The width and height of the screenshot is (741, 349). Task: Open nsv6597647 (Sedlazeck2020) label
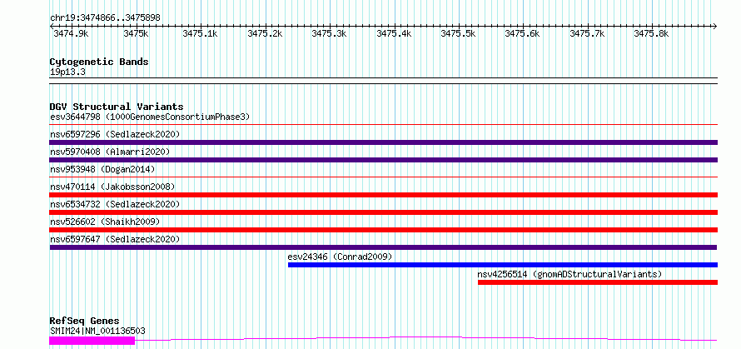(x=115, y=239)
